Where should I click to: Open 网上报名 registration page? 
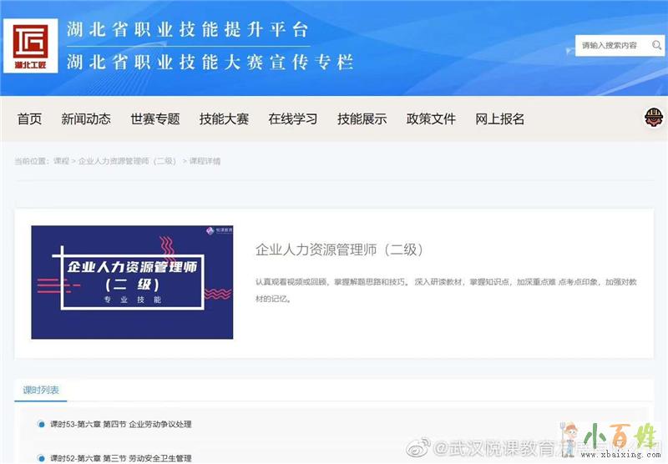coord(500,119)
